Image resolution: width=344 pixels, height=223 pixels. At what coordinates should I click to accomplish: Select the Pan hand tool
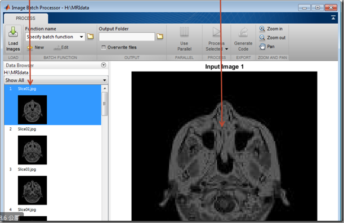pyautogui.click(x=267, y=47)
